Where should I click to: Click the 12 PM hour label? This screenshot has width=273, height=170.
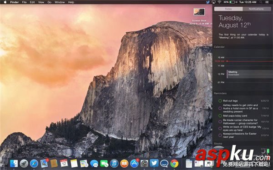(x=221, y=74)
